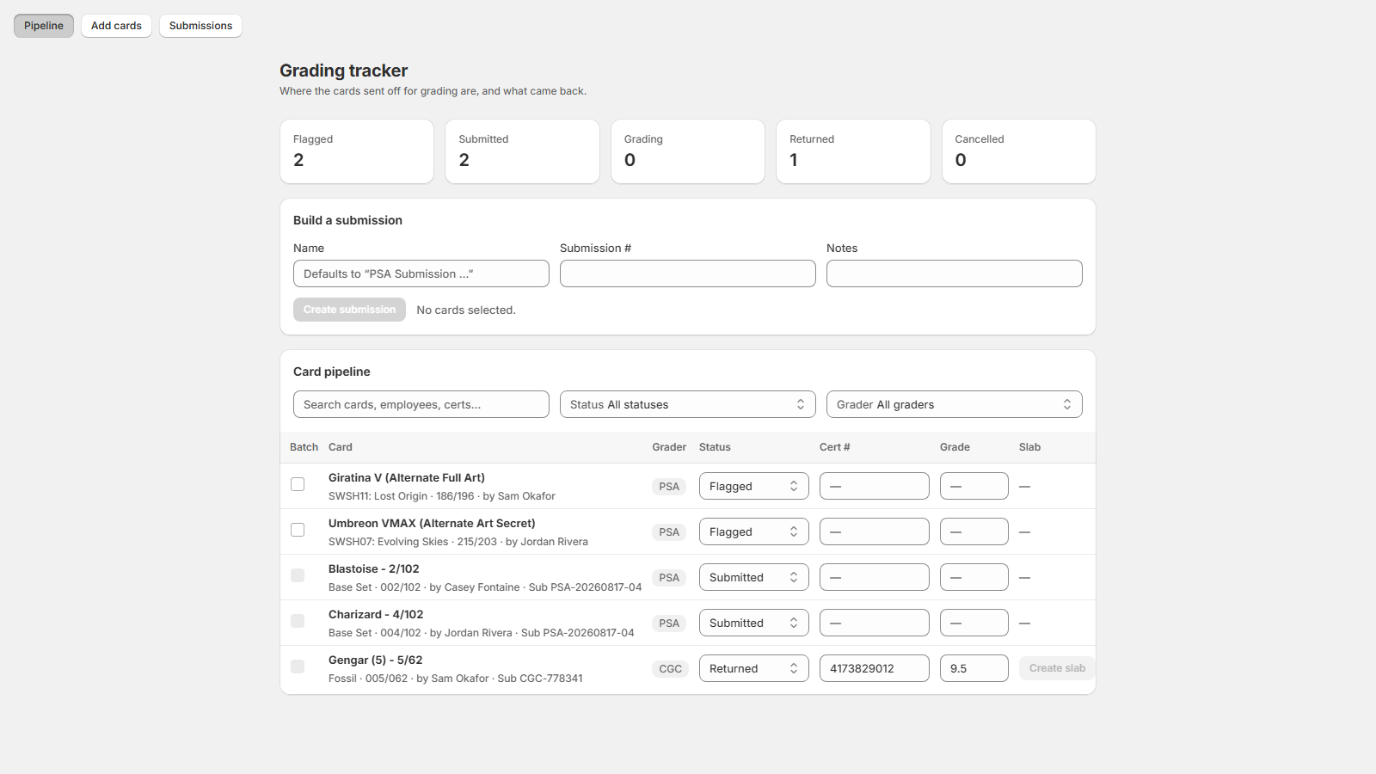Click the Giratina V cert number field

pos(875,486)
